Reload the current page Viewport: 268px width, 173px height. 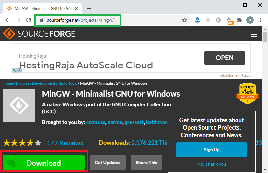29,20
